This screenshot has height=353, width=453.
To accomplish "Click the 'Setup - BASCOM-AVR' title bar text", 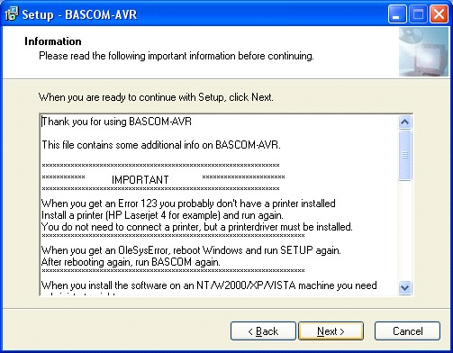I will click(79, 14).
